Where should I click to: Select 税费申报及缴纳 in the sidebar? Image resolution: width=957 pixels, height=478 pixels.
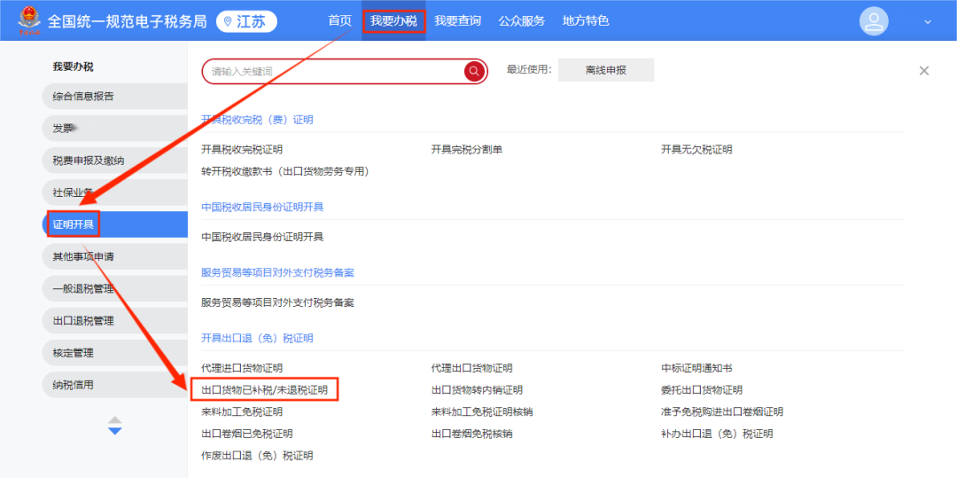[89, 161]
